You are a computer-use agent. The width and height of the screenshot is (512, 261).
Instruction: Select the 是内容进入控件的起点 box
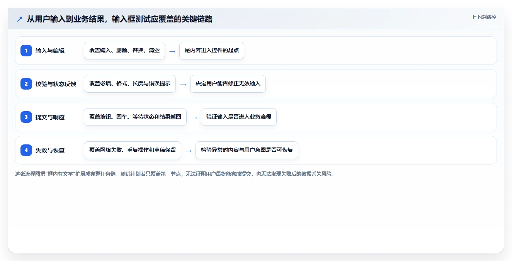(212, 51)
